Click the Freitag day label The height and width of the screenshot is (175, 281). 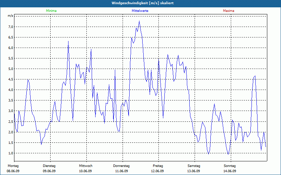tap(158, 166)
